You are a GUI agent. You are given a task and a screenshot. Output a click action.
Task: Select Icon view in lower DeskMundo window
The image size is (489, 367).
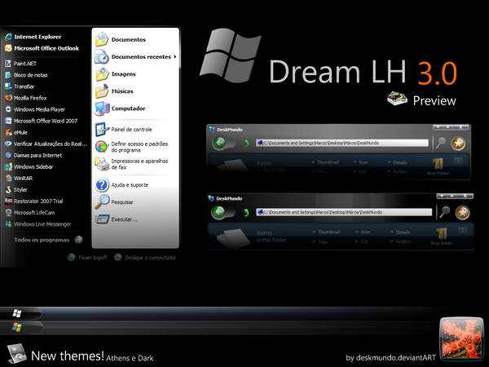(x=363, y=232)
